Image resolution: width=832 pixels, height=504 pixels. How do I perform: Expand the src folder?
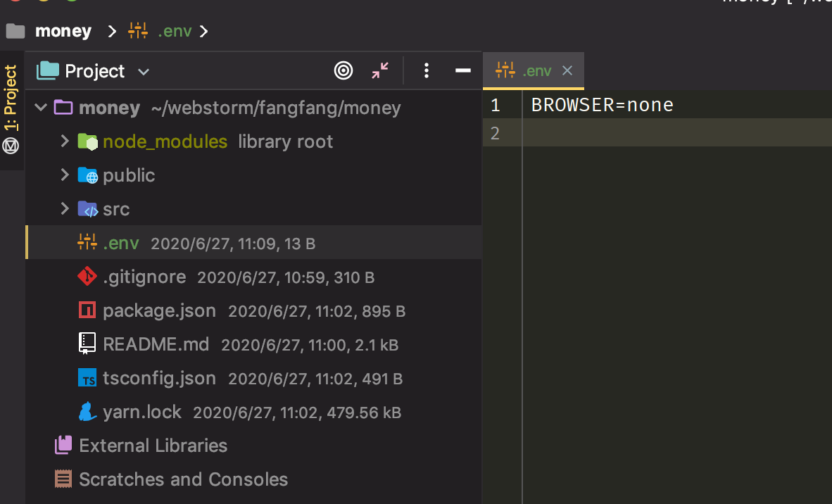pos(65,208)
